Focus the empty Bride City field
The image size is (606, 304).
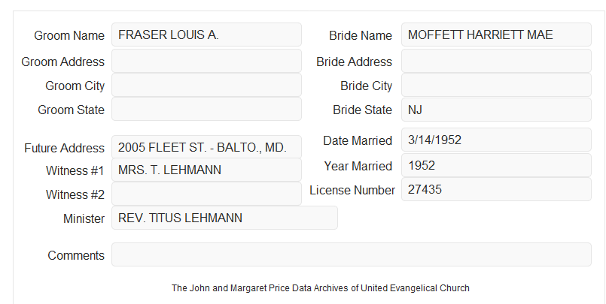point(496,85)
